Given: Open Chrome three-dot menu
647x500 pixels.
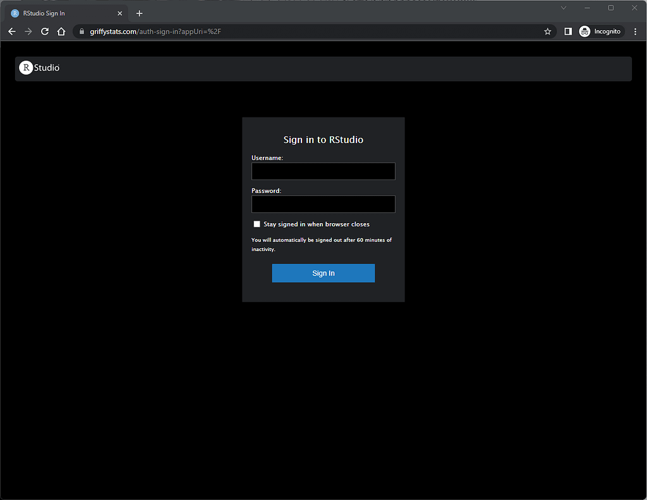Looking at the screenshot, I should tap(635, 32).
